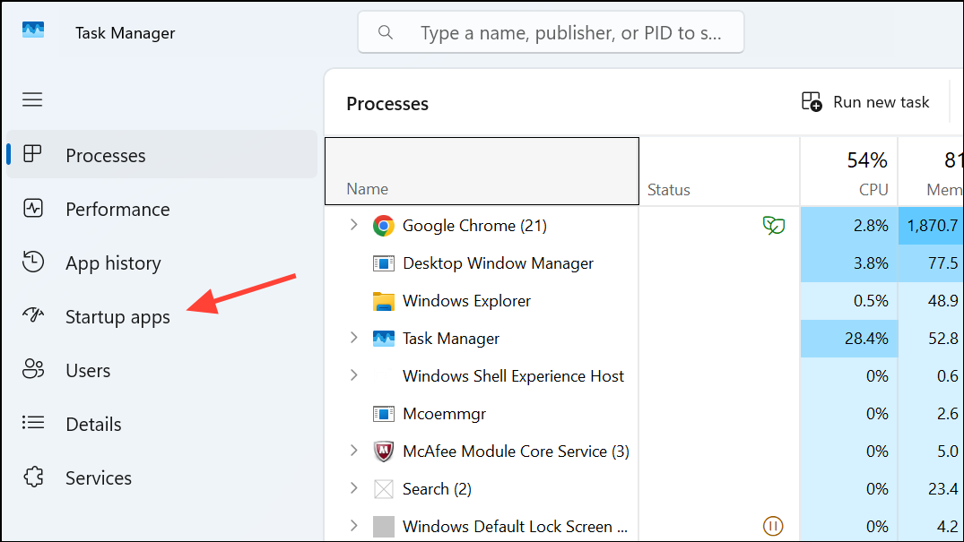
Task: Click the App history clock icon
Action: 32,262
